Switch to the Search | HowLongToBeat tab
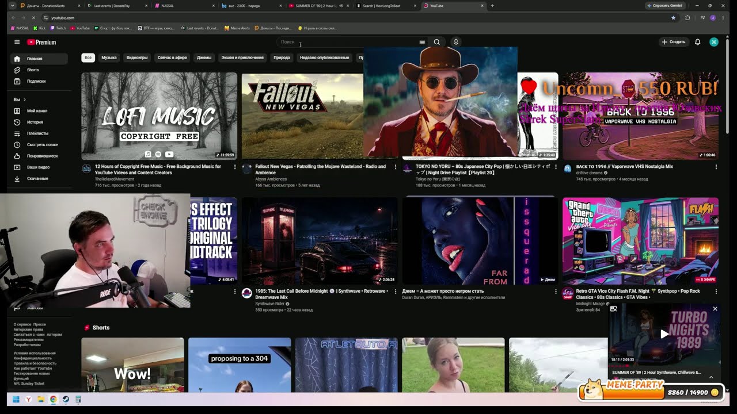The image size is (737, 414). coord(386,6)
